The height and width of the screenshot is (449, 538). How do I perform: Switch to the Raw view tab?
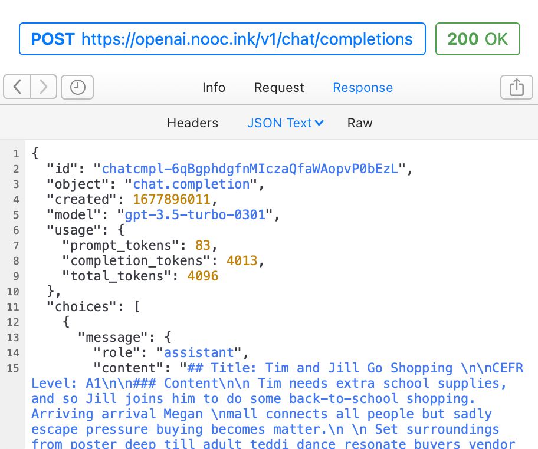(359, 123)
